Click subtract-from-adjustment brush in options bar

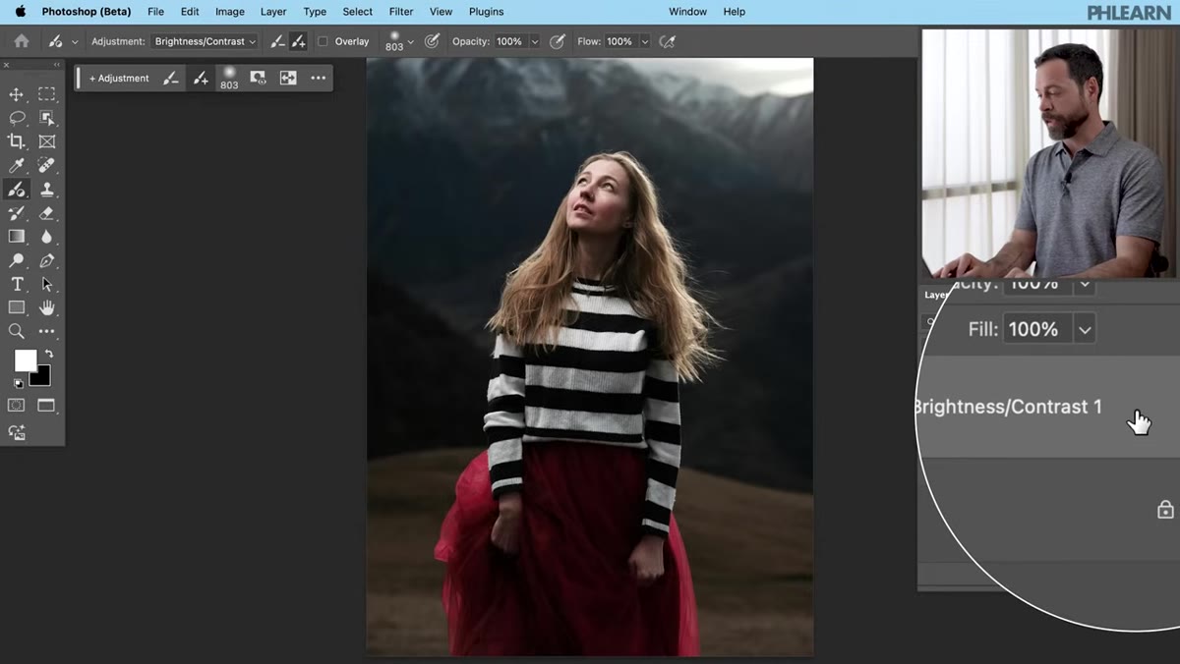pyautogui.click(x=278, y=41)
